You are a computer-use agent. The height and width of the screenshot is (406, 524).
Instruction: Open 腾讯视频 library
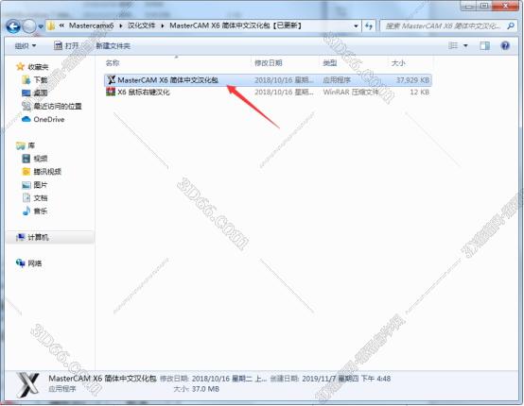tap(47, 172)
